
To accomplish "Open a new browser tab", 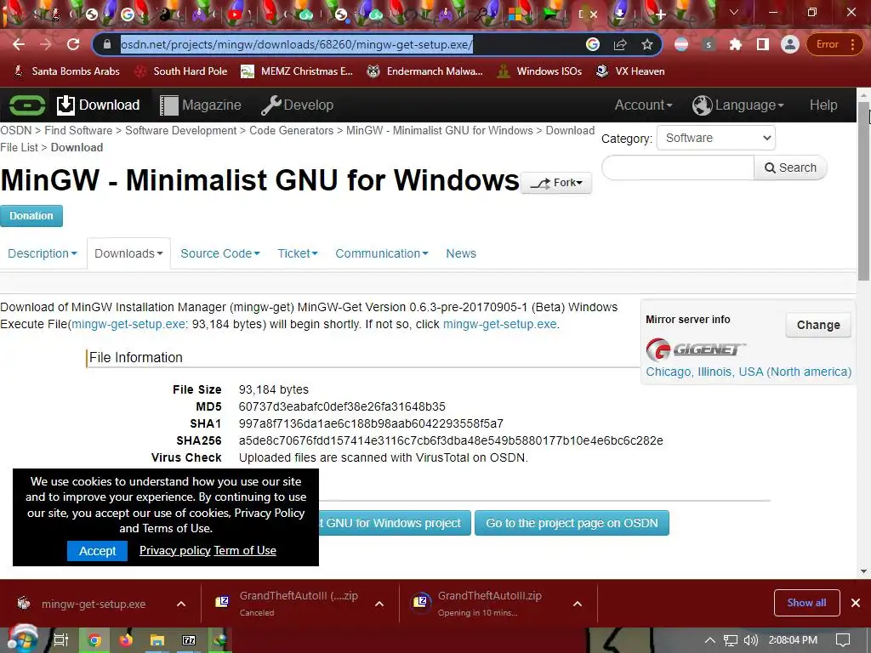I will pos(660,14).
